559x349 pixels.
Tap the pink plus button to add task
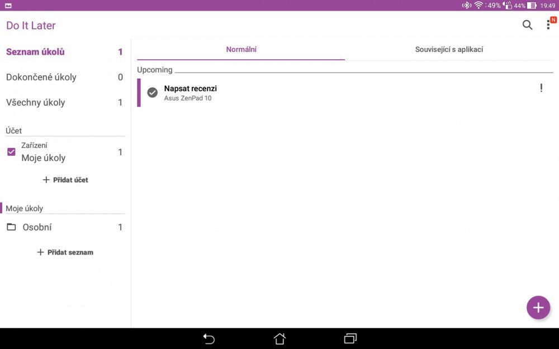click(538, 308)
